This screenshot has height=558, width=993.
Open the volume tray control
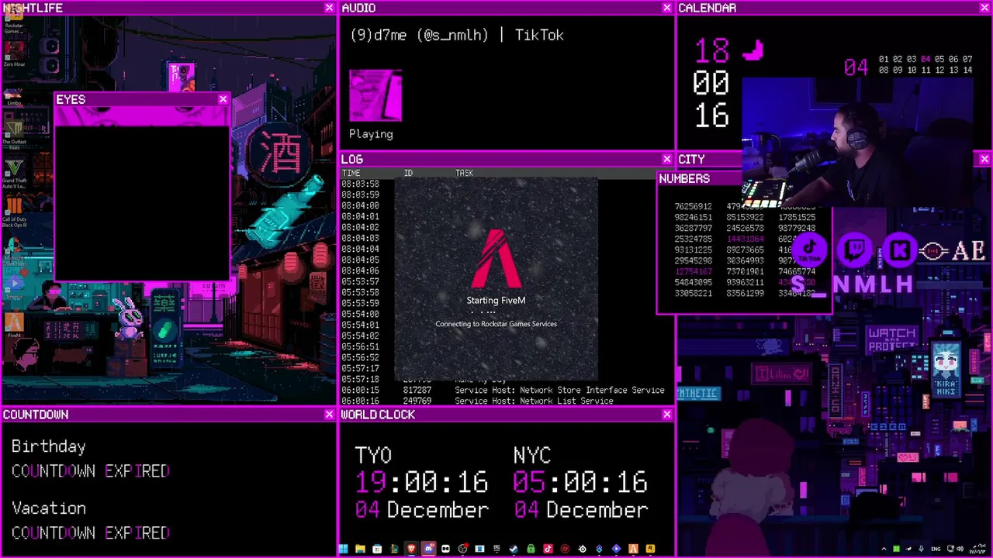pos(960,549)
